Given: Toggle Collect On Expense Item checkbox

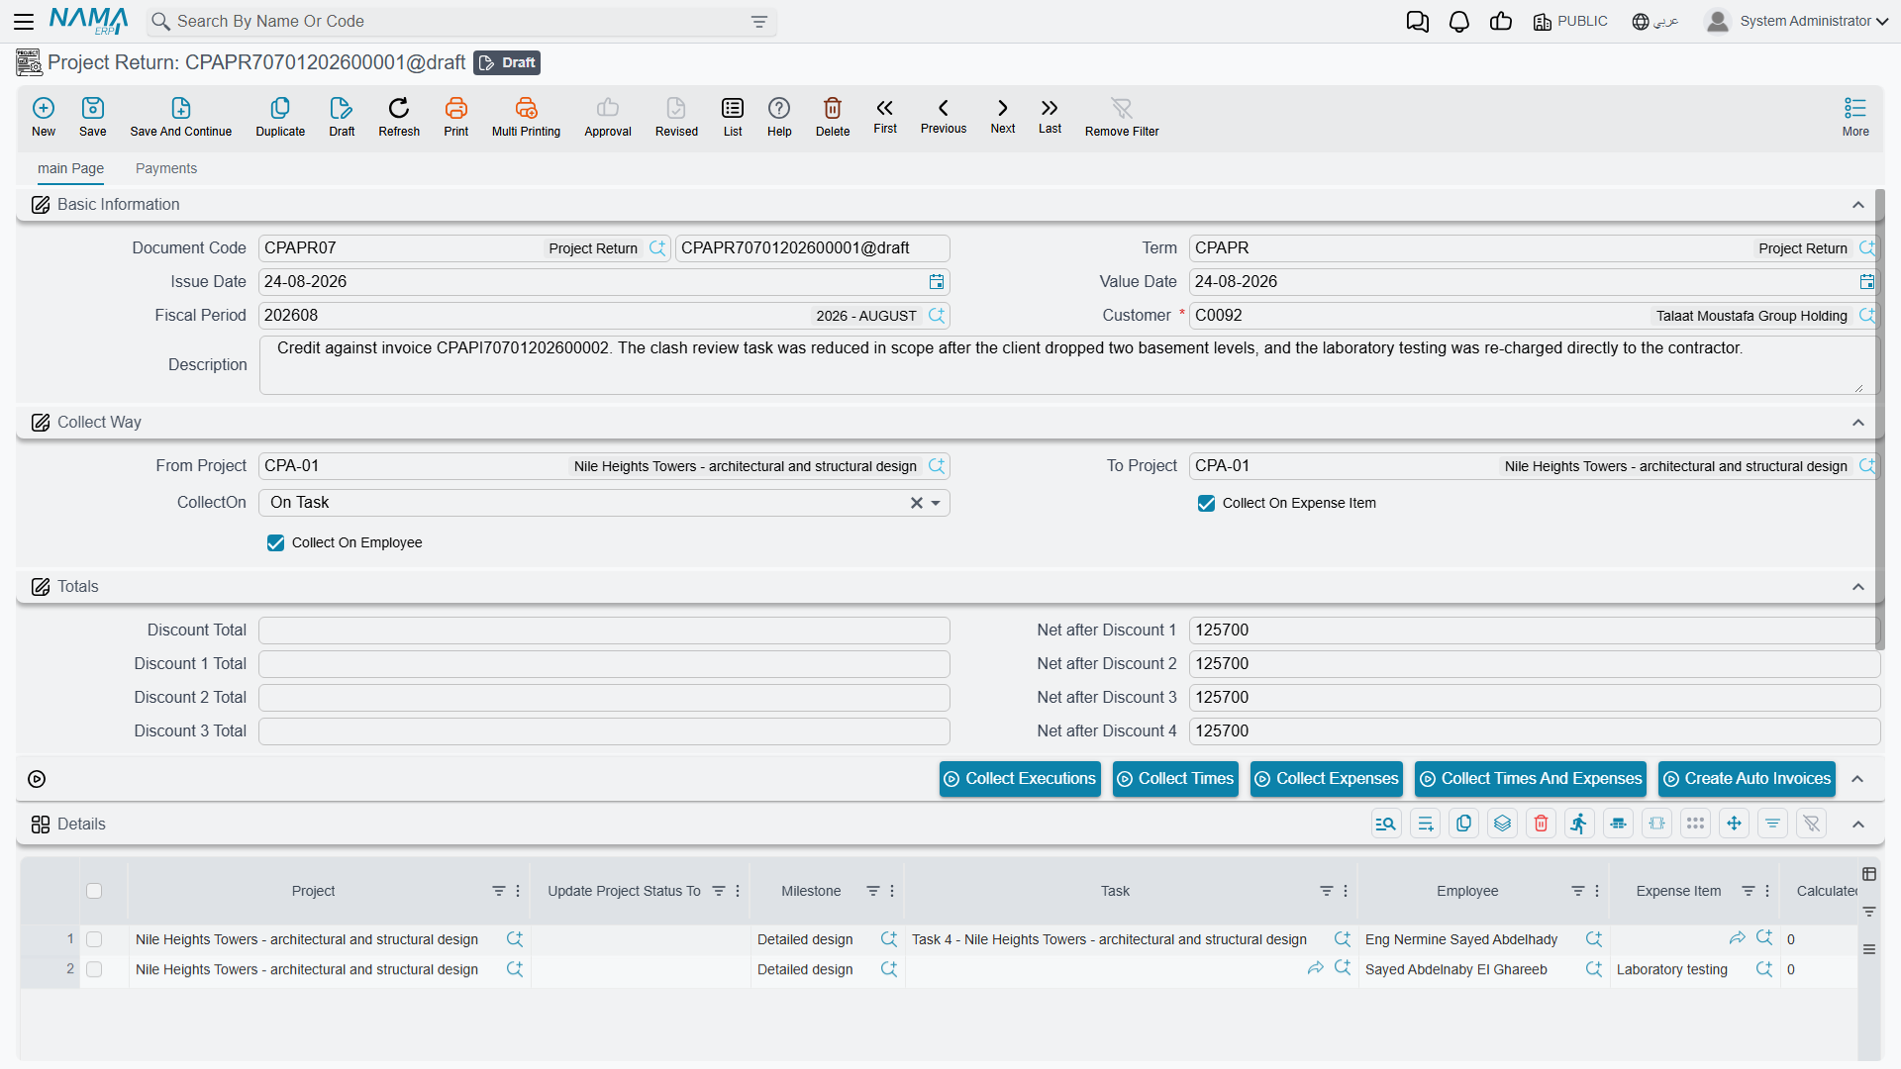Looking at the screenshot, I should [1206, 504].
